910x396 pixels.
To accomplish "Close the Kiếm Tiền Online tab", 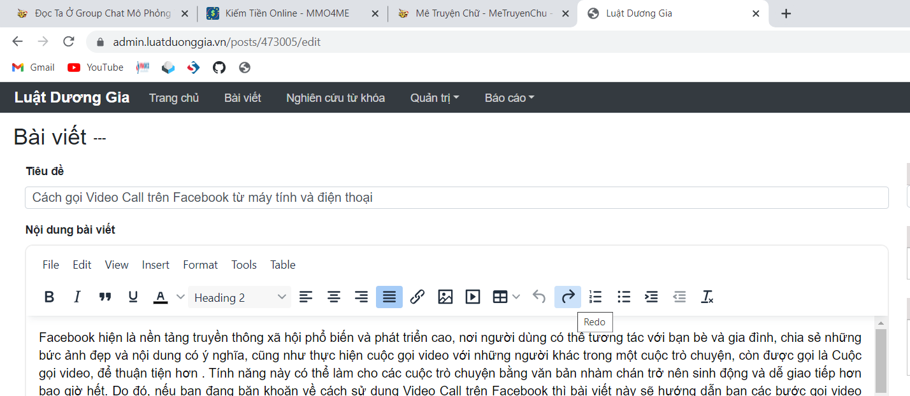I will coord(375,13).
